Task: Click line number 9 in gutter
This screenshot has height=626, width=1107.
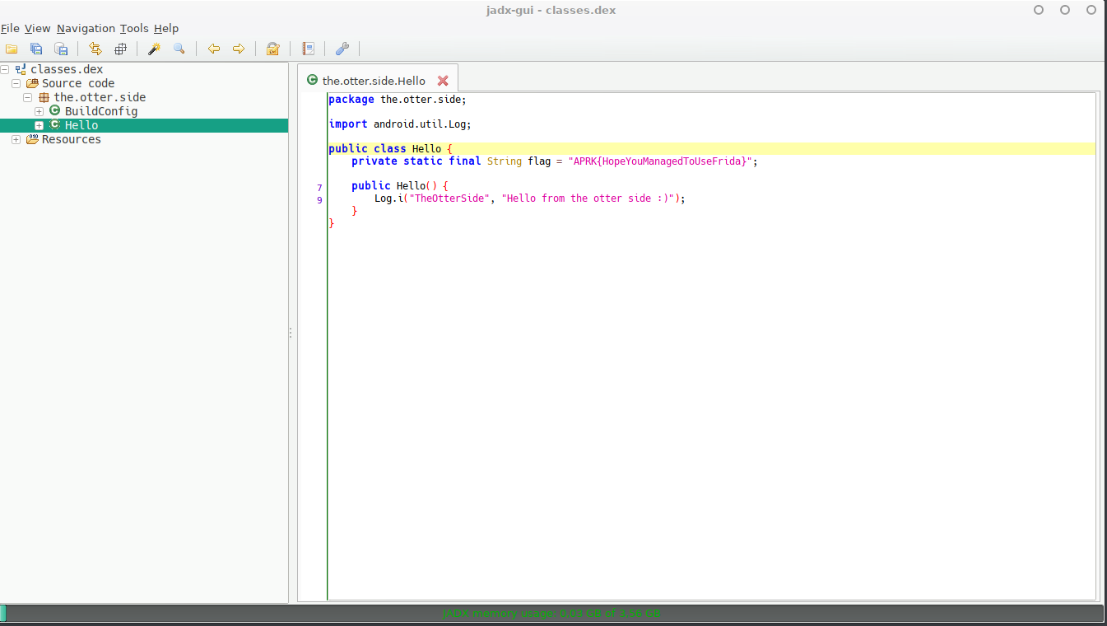Action: [x=319, y=200]
